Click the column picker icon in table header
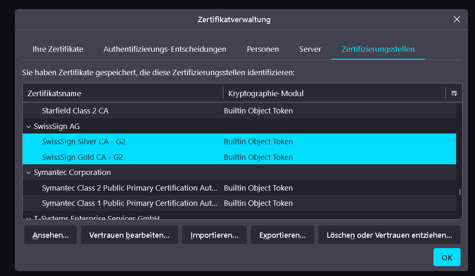Image resolution: width=475 pixels, height=276 pixels. tap(454, 93)
